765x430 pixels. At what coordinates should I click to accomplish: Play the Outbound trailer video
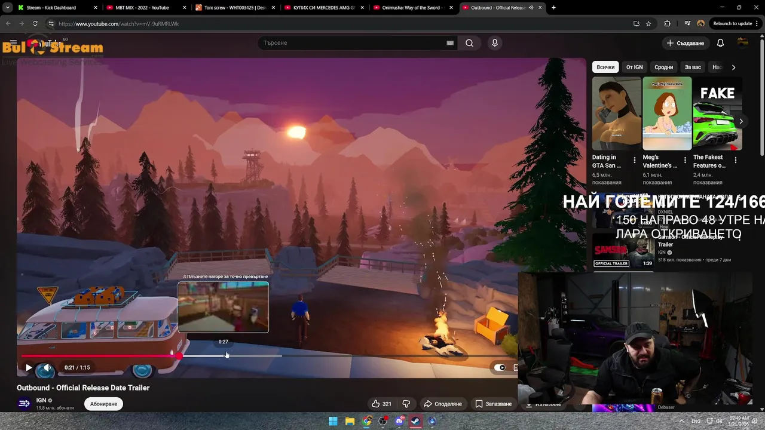click(28, 368)
